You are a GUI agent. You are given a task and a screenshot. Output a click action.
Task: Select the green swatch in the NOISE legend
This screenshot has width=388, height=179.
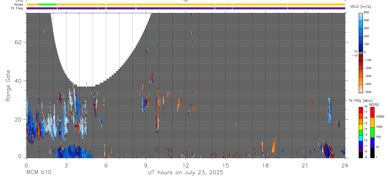click(x=373, y=132)
